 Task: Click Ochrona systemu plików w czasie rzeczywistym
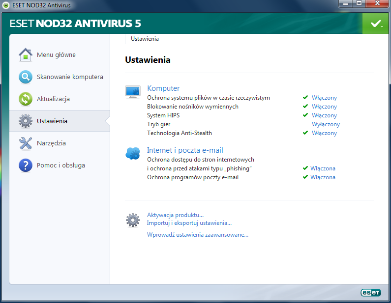209,98
